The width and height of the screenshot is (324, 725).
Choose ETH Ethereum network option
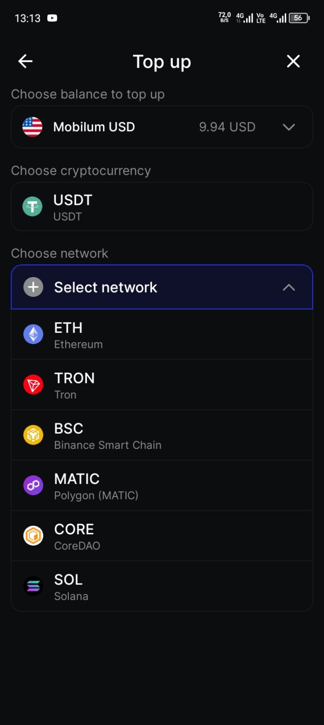pos(162,335)
